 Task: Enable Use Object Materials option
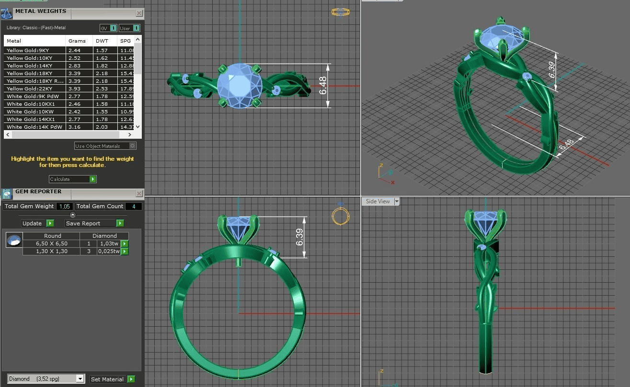pyautogui.click(x=133, y=146)
